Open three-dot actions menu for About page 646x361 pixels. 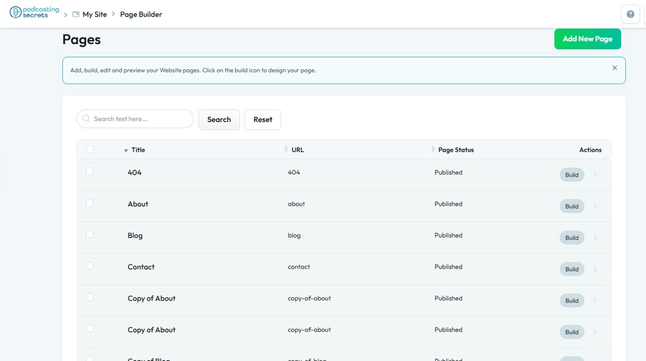(x=595, y=206)
